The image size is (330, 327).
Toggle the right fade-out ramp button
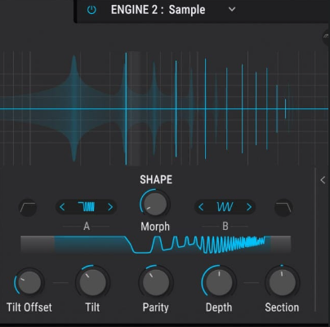click(x=283, y=208)
